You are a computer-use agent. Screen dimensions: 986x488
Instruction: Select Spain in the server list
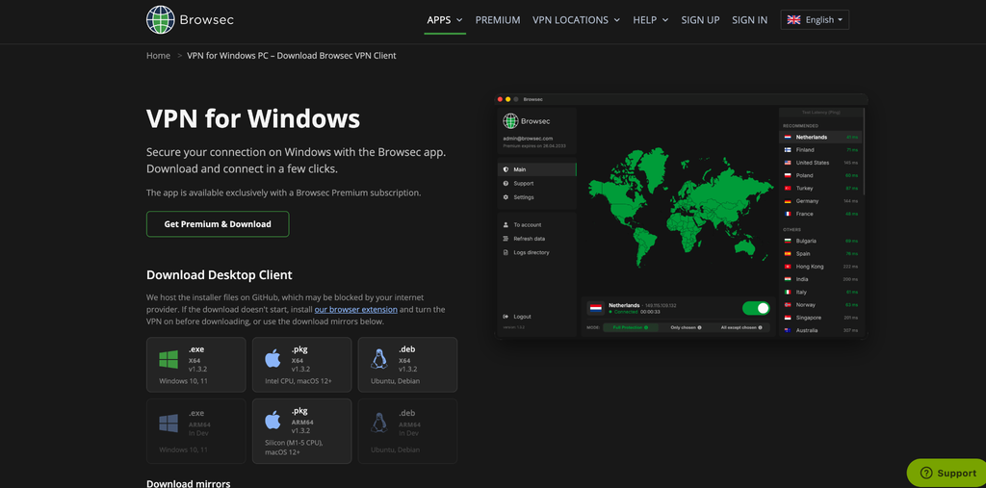click(x=821, y=253)
